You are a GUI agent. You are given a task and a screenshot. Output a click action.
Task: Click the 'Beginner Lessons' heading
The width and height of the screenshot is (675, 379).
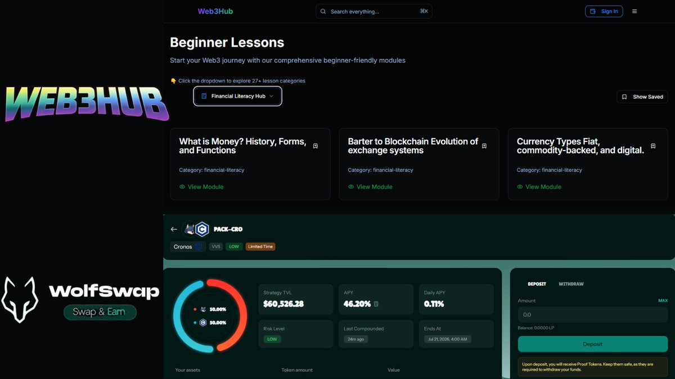[227, 42]
